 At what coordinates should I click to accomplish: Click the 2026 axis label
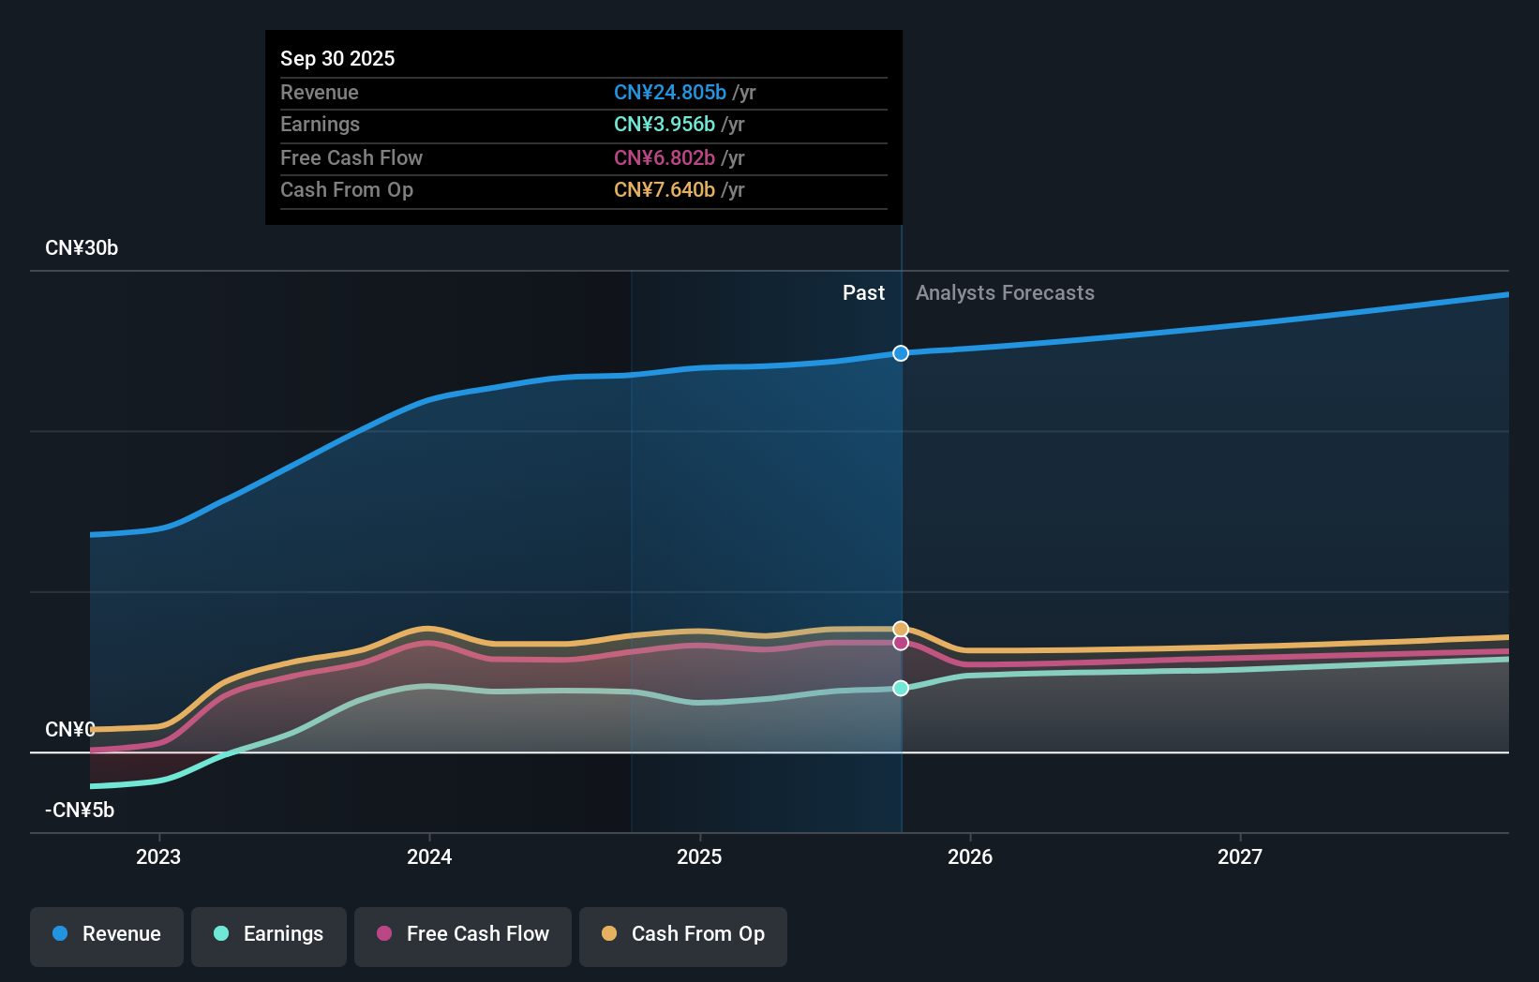click(x=971, y=856)
